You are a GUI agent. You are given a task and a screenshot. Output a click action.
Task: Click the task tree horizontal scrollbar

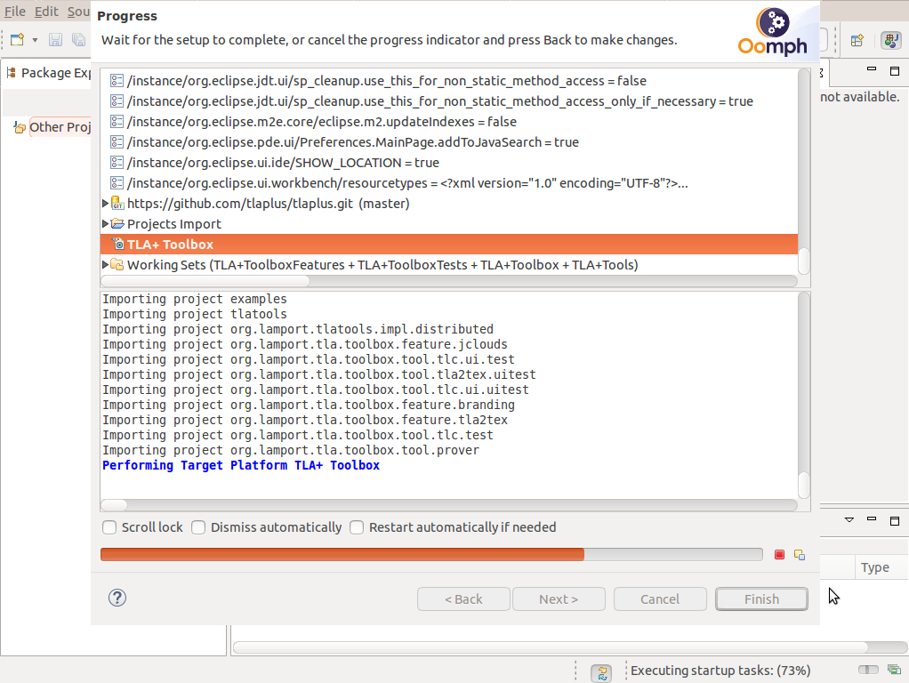(448, 281)
